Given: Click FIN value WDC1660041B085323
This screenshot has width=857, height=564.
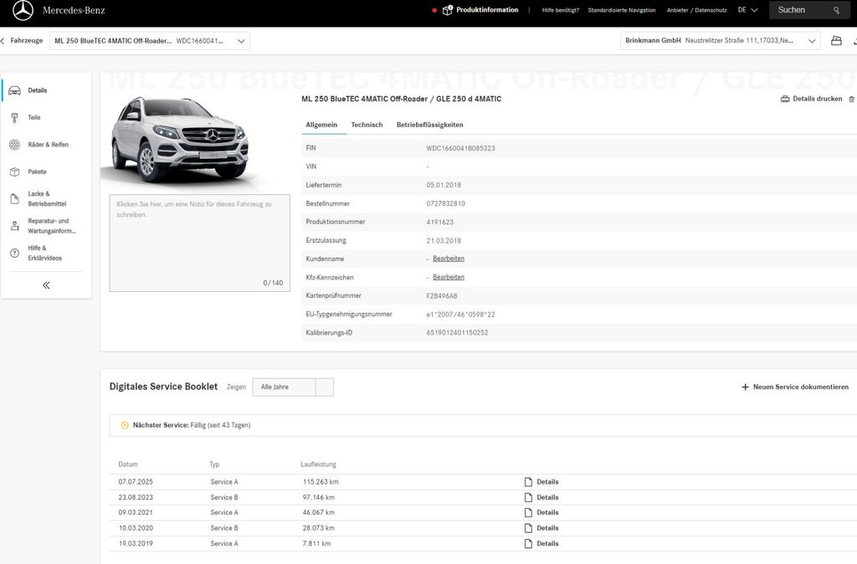Looking at the screenshot, I should pyautogui.click(x=460, y=148).
